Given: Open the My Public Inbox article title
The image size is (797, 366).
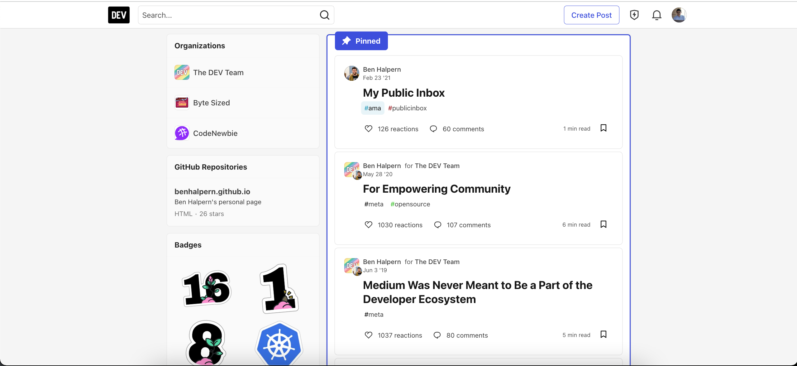Looking at the screenshot, I should [x=403, y=93].
